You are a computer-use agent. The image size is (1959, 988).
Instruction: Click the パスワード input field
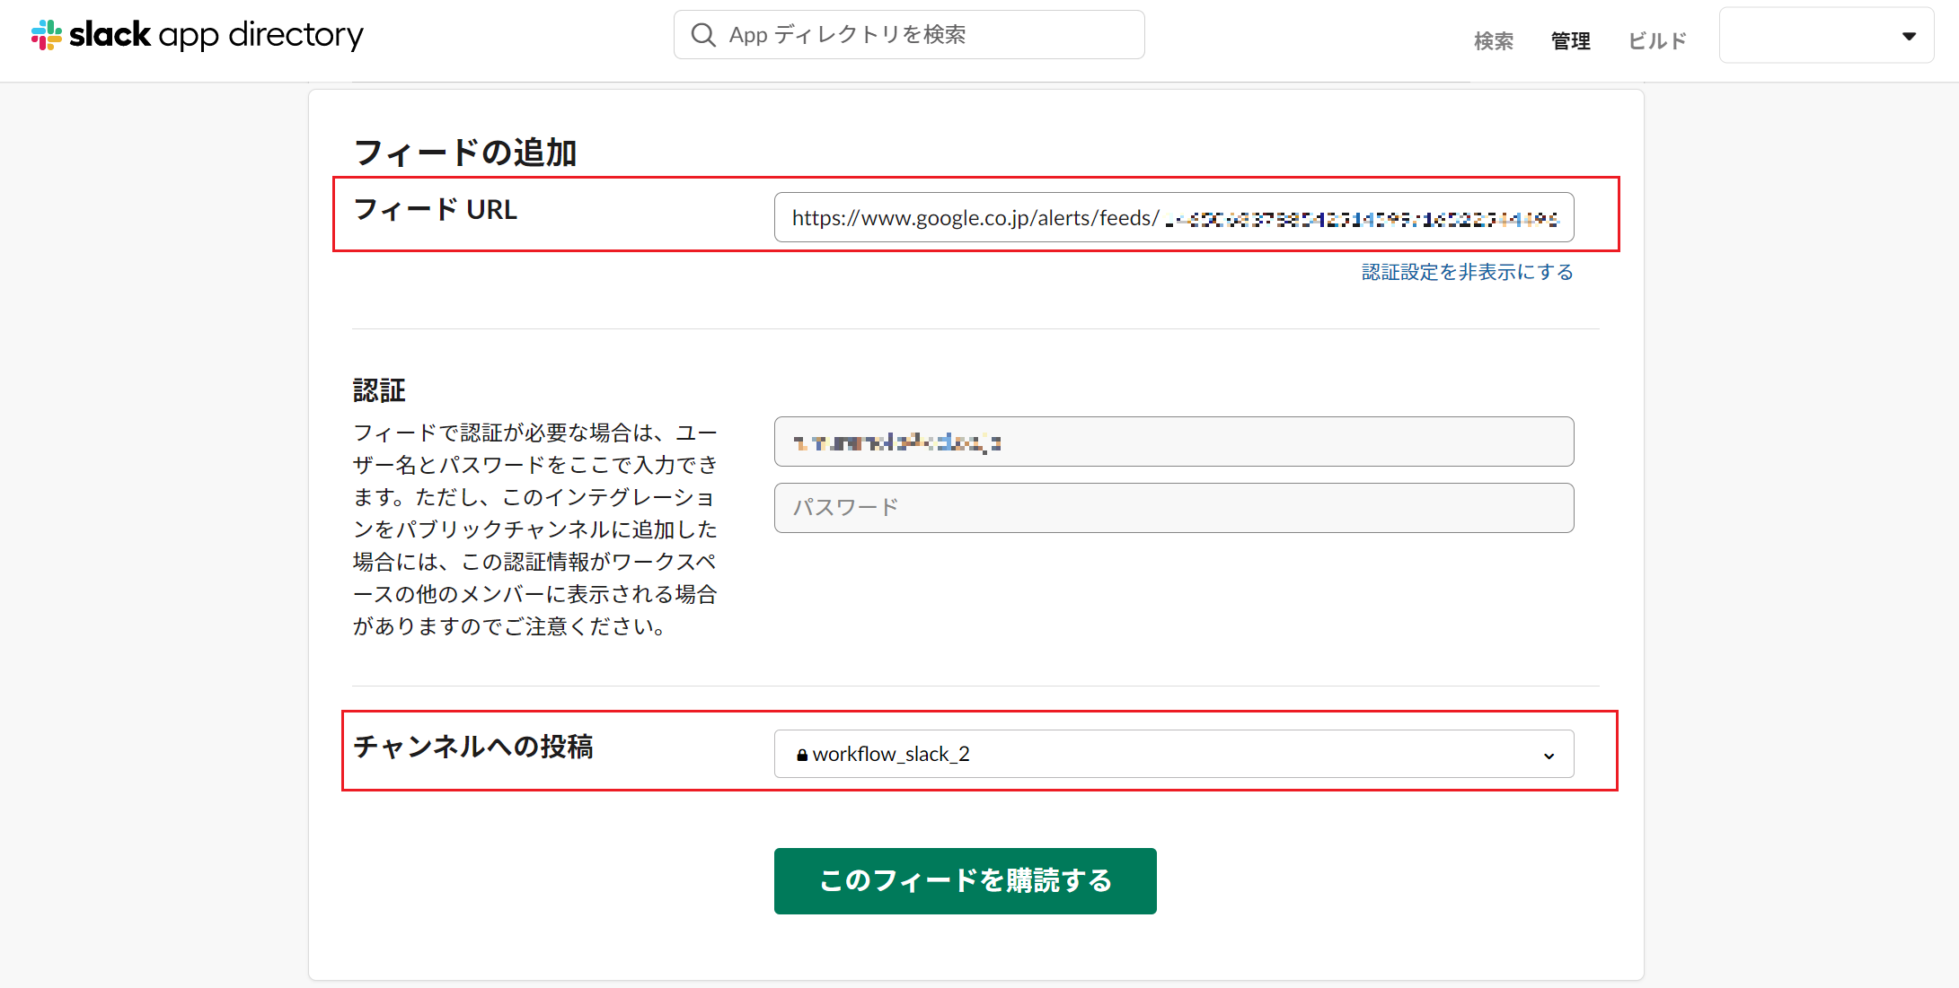(x=1174, y=508)
